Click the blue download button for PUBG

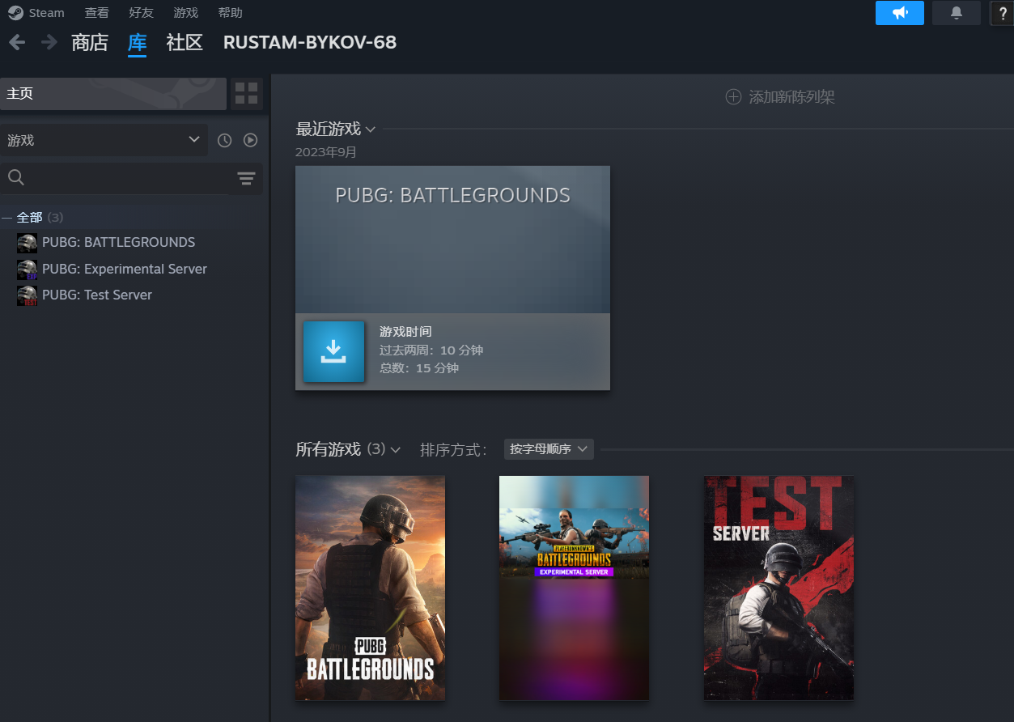tap(333, 351)
